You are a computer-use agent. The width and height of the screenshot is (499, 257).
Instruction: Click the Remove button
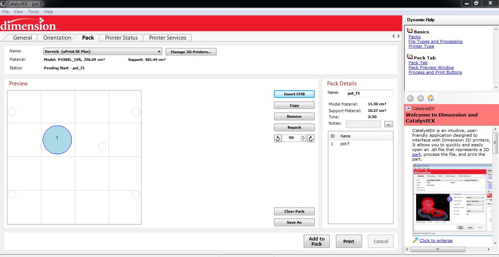pyautogui.click(x=294, y=116)
